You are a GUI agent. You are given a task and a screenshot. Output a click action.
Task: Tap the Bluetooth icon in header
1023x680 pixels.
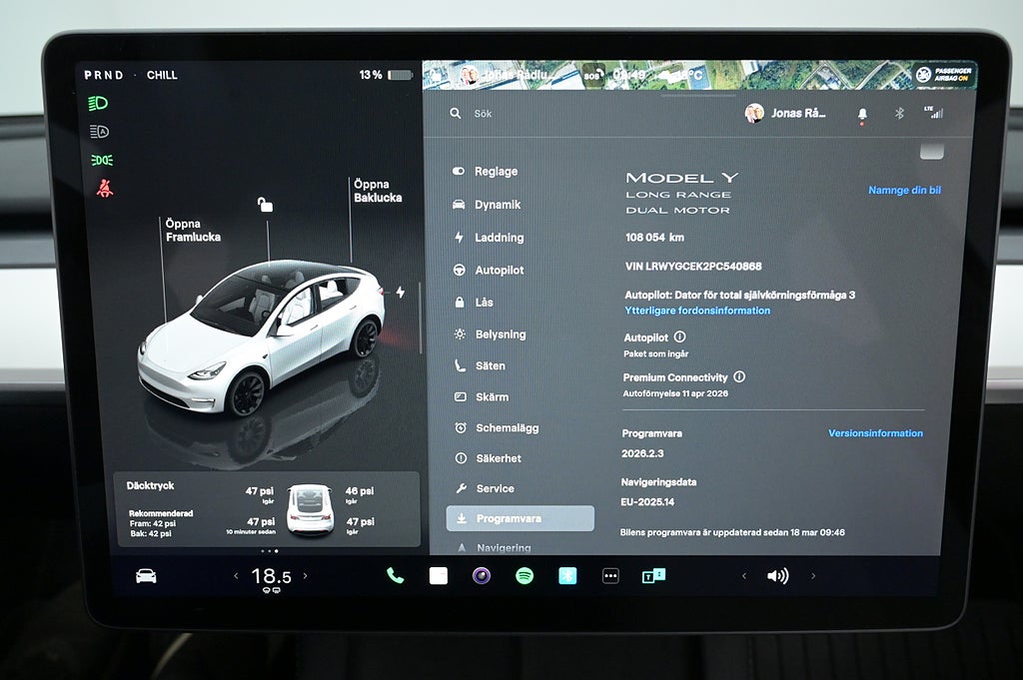[899, 114]
